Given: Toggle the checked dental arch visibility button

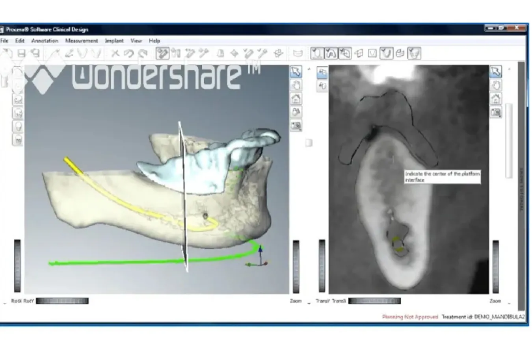Looking at the screenshot, I should click(331, 53).
